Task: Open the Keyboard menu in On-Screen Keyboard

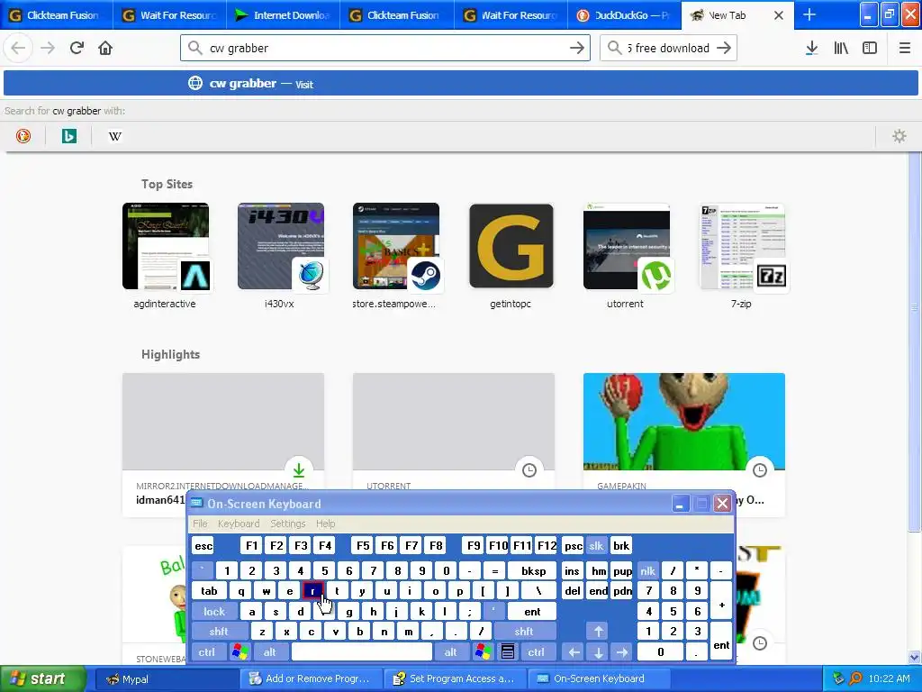Action: (238, 524)
